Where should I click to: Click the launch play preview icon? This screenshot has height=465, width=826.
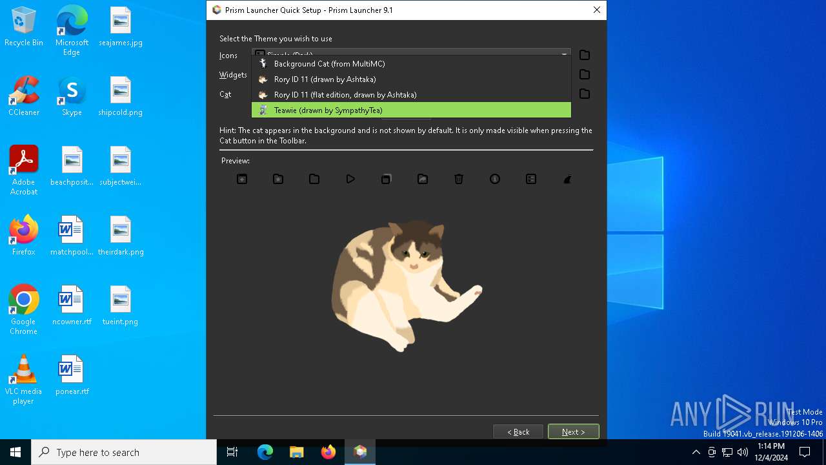pos(350,179)
